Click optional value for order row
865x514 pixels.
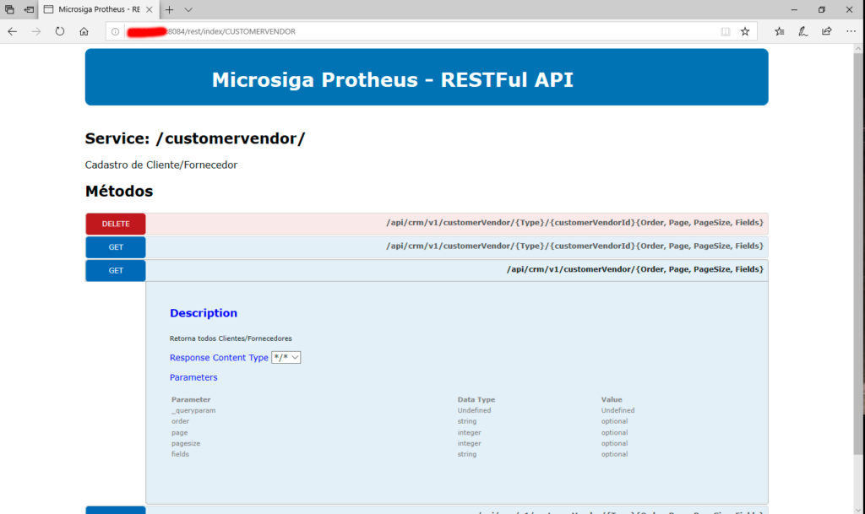615,421
